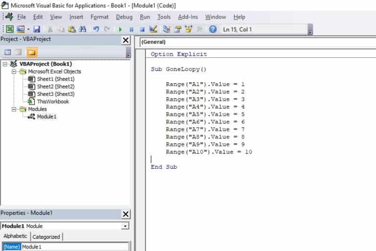Open the Run menu
The height and width of the screenshot is (251, 376).
click(x=145, y=17)
